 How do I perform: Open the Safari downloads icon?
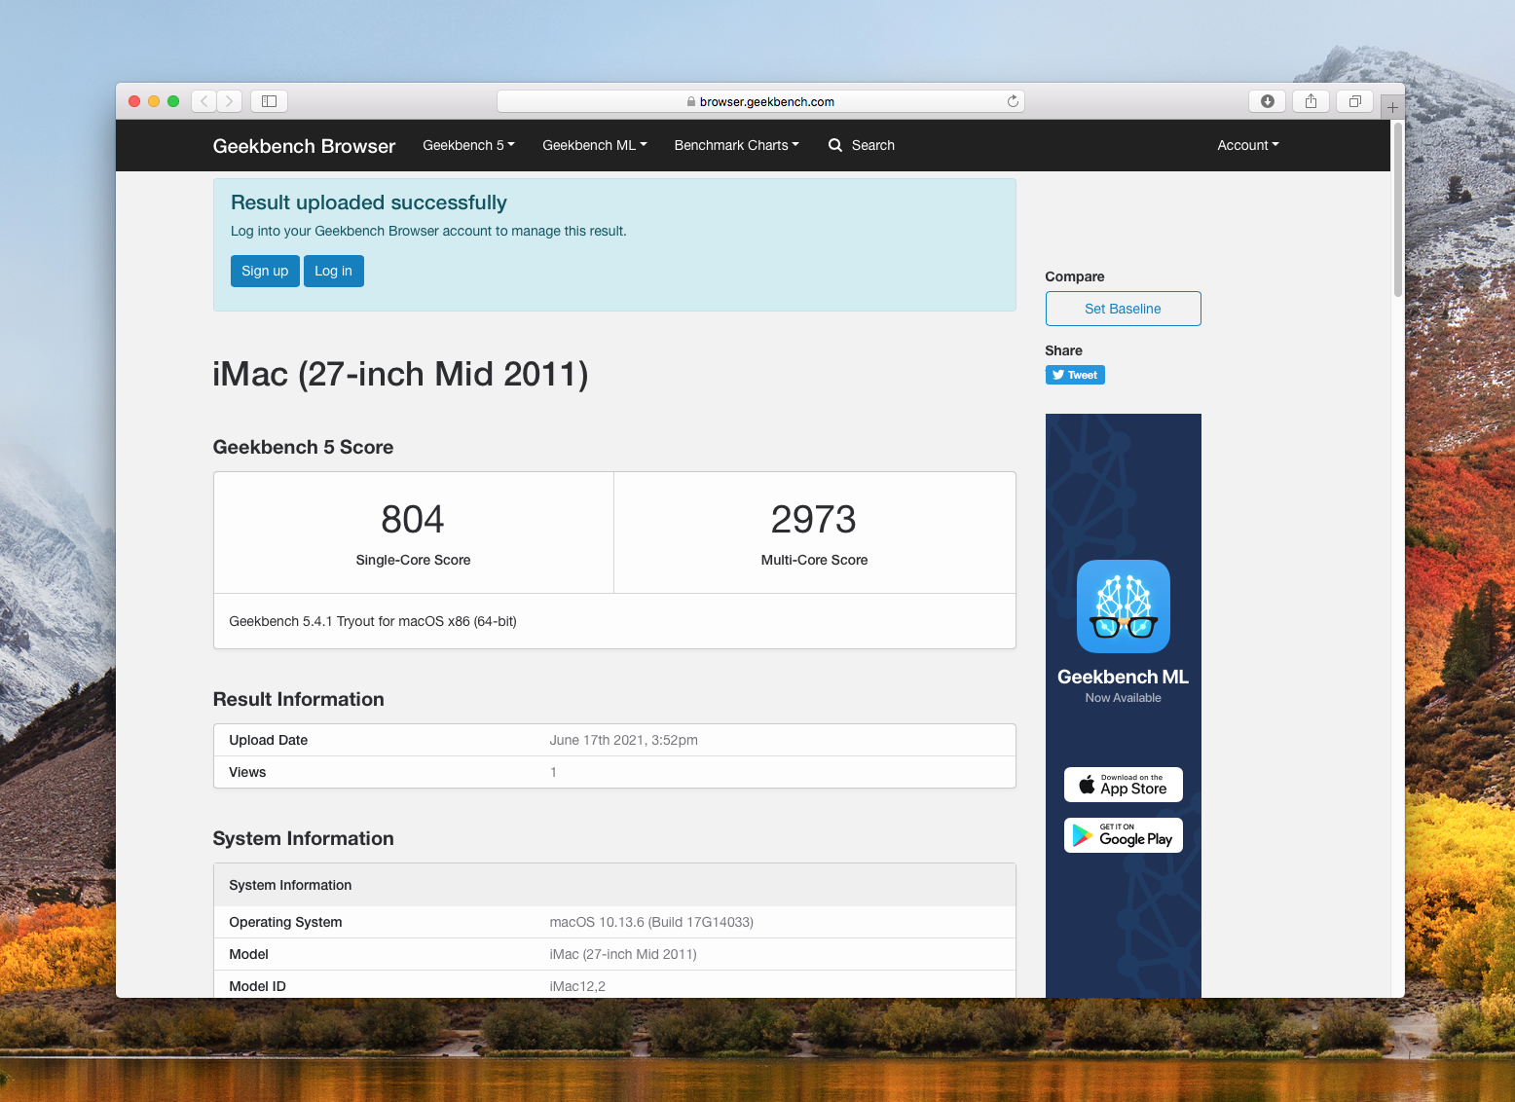[1268, 101]
